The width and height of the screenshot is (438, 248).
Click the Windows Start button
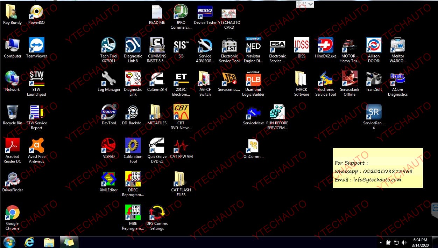(9, 242)
